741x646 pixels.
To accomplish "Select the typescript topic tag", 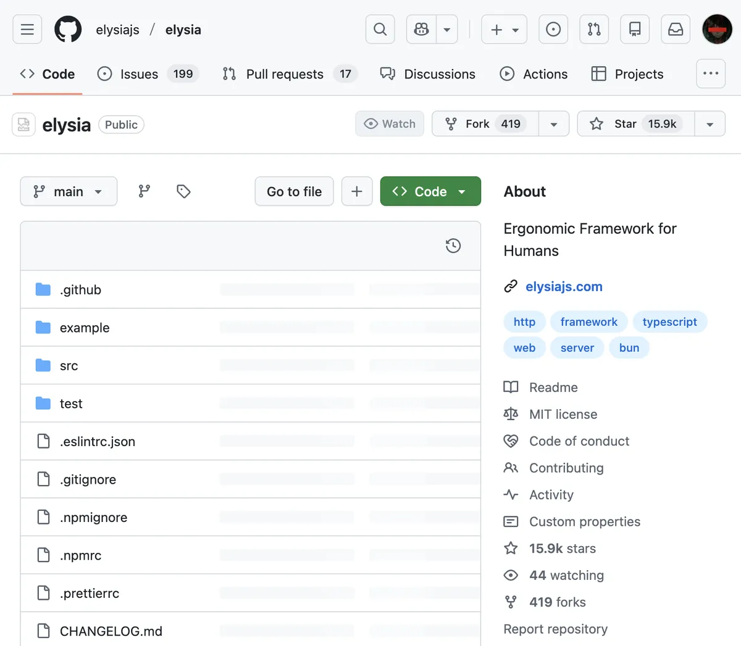I will [x=669, y=322].
